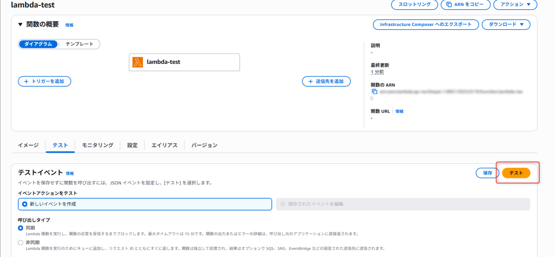Switch diagram view to テンプレート
Image resolution: width=555 pixels, height=257 pixels.
pos(79,44)
